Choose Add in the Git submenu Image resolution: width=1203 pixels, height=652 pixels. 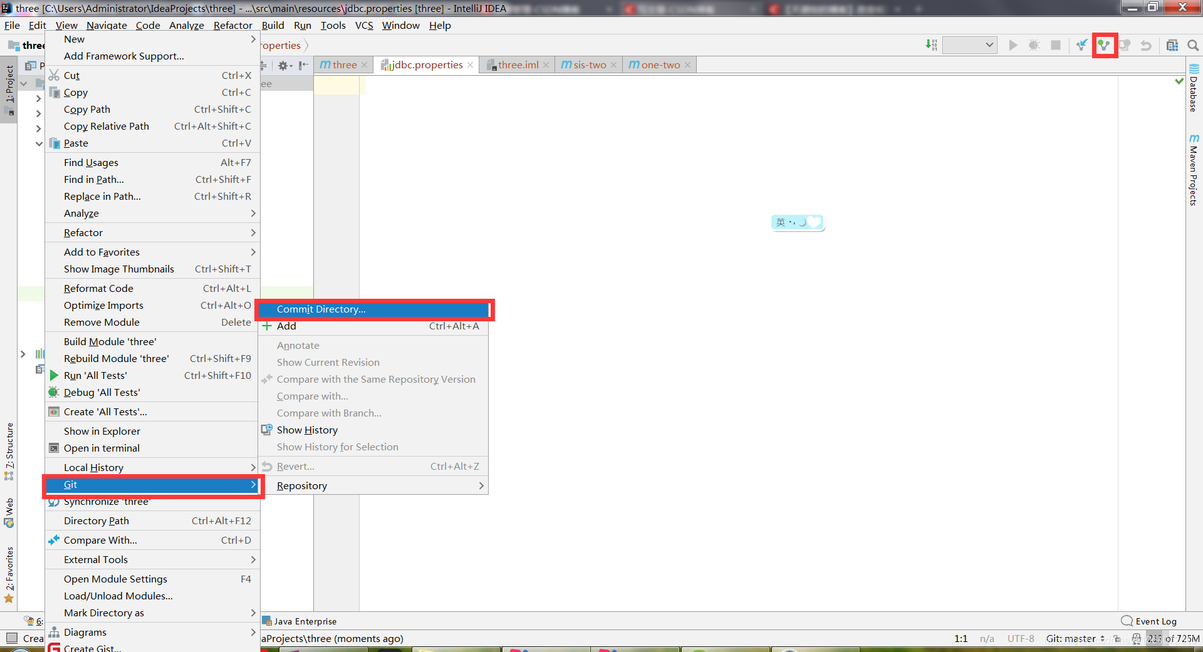point(374,326)
